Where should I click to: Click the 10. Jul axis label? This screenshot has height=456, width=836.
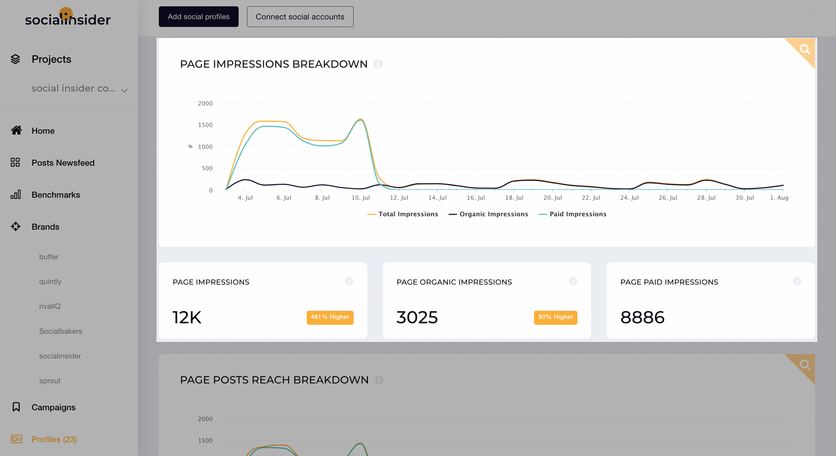click(360, 198)
